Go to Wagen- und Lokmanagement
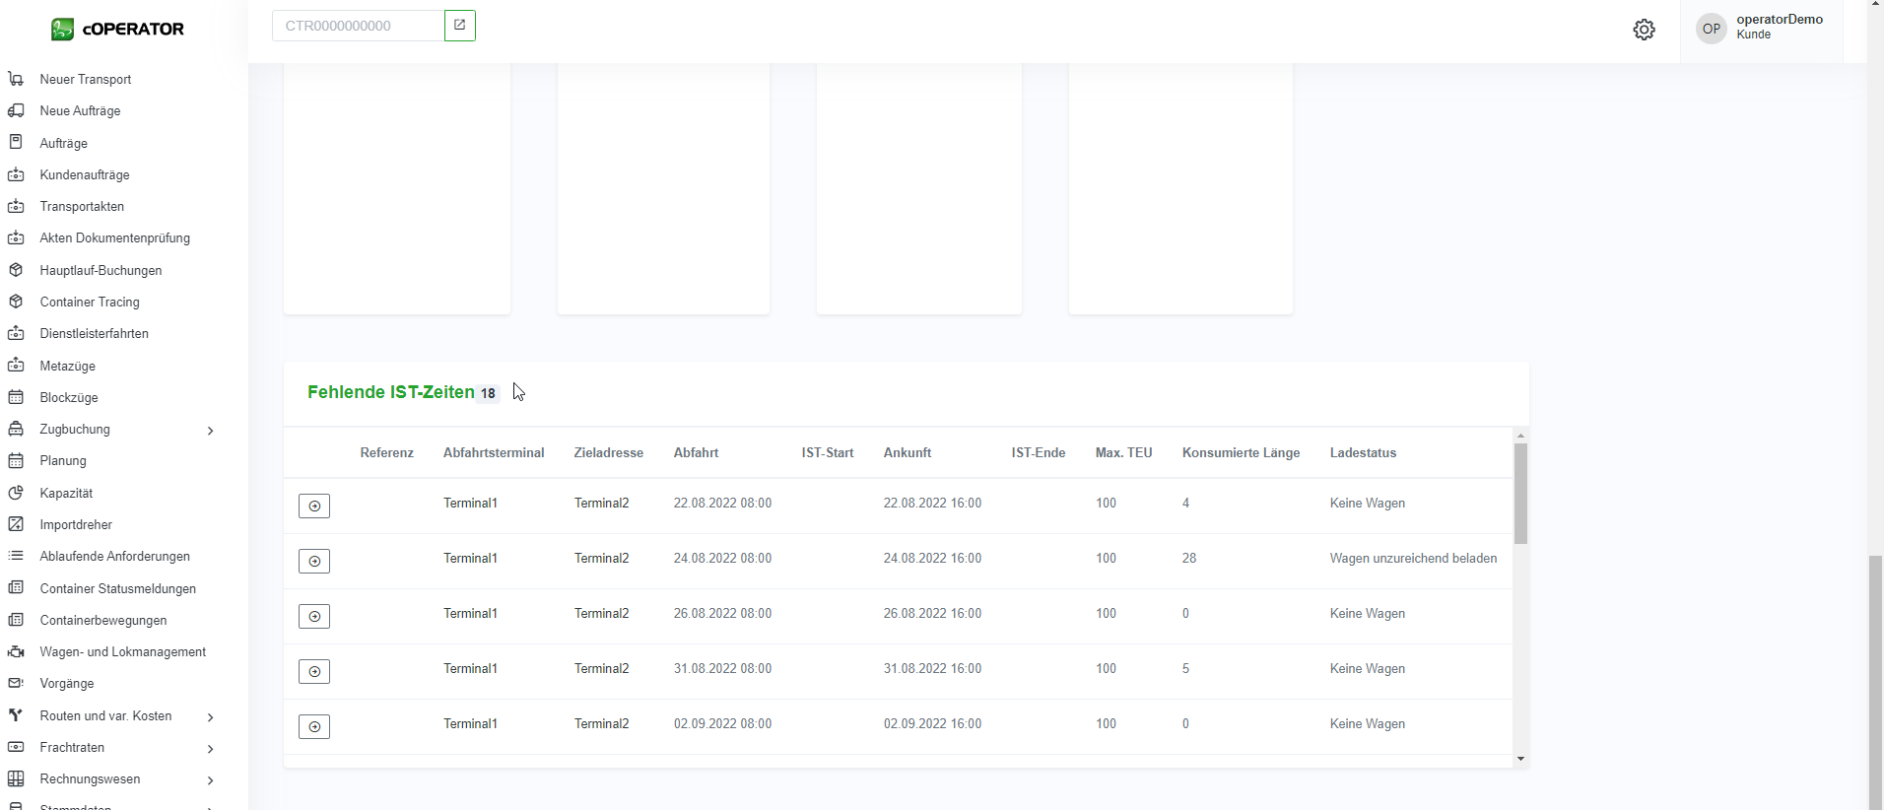Screen dimensions: 1884x810 (122, 651)
